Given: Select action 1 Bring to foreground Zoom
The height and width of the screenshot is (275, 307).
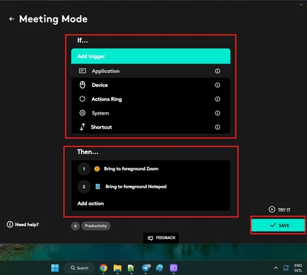Looking at the screenshot, I should [151, 169].
